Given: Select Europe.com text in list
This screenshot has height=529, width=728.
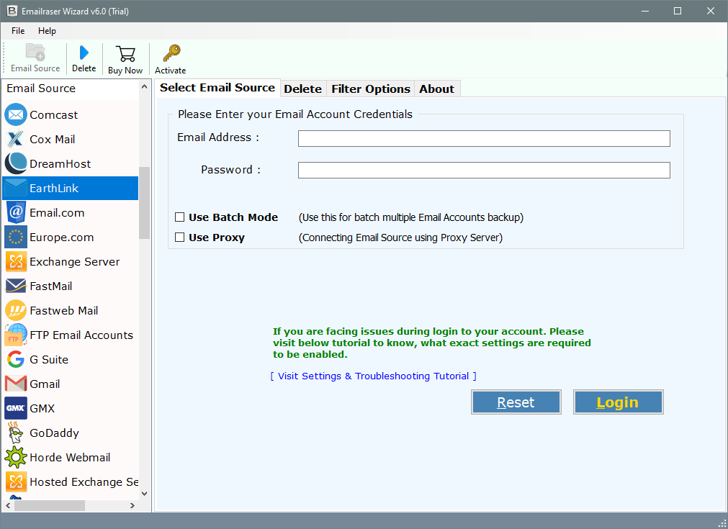Looking at the screenshot, I should [62, 237].
